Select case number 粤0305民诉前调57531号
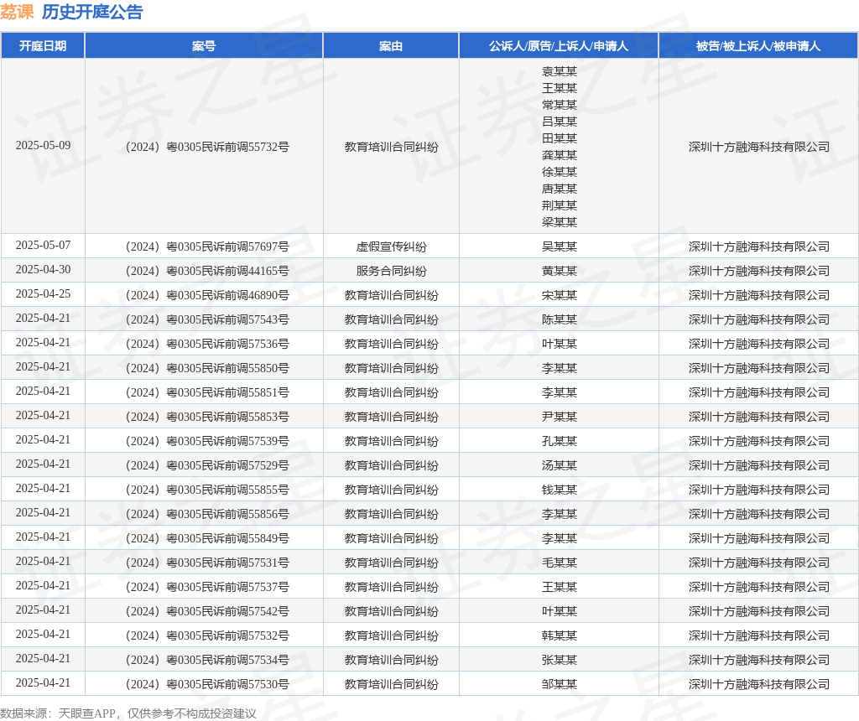Viewport: 859px width, 721px height. (x=208, y=563)
